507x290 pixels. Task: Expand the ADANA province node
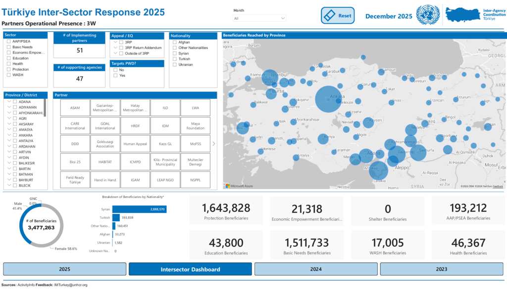[9, 102]
